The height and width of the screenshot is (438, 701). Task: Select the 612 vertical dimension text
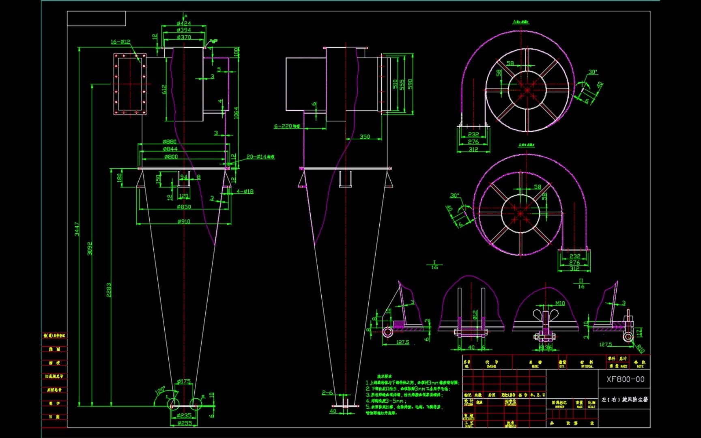pyautogui.click(x=164, y=90)
